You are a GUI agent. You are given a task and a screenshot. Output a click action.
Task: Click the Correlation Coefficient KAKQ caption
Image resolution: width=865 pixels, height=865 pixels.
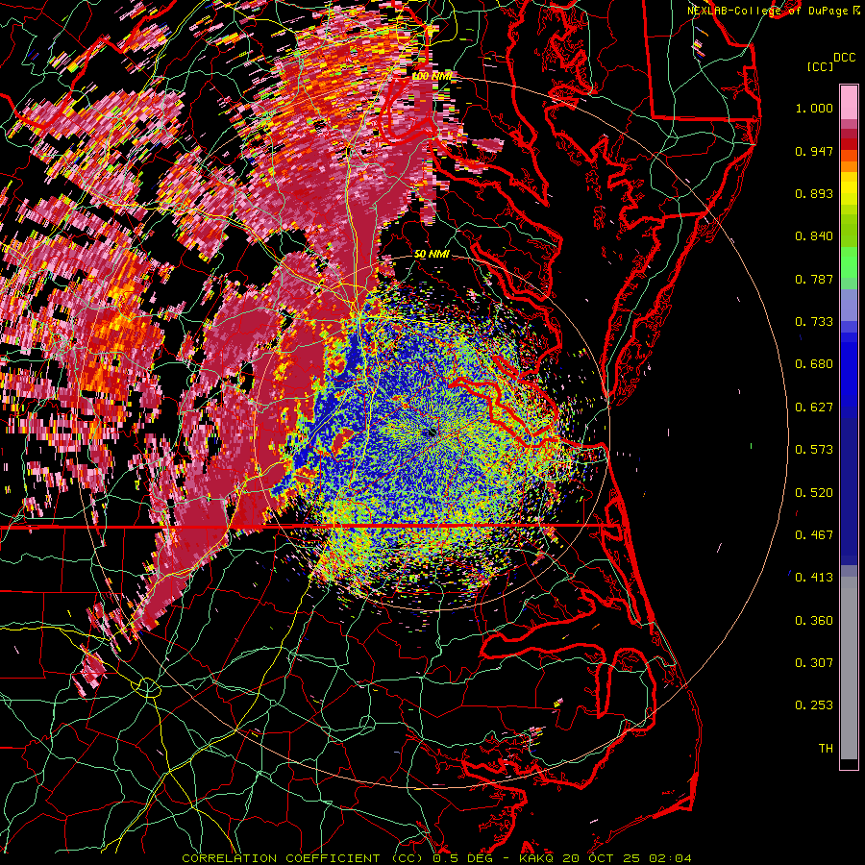pos(436,858)
